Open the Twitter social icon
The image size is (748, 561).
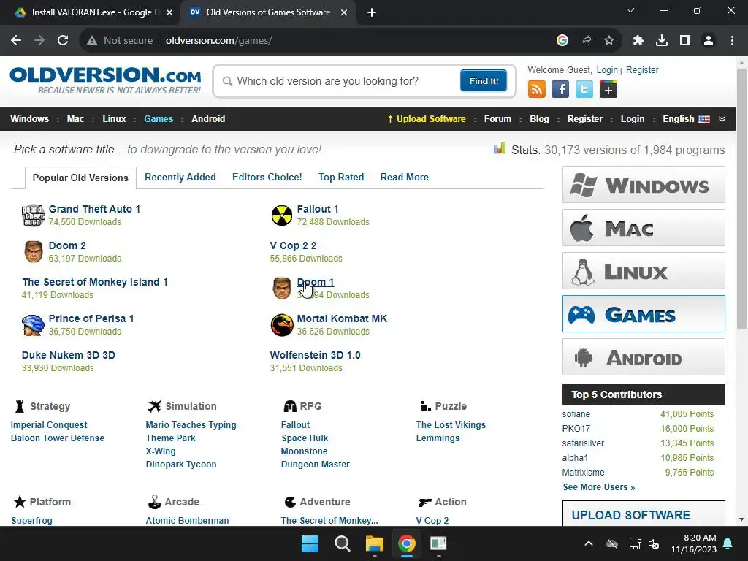point(584,89)
